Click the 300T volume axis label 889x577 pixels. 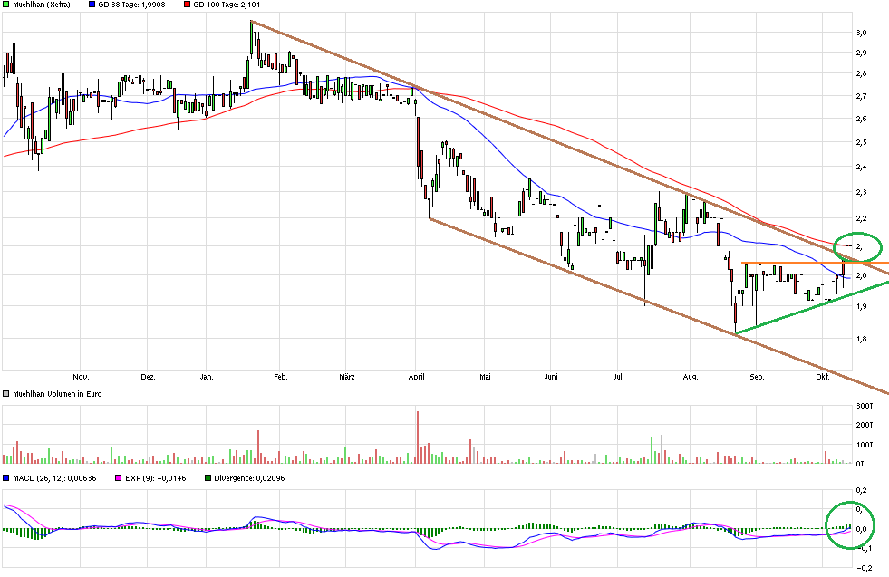(864, 406)
